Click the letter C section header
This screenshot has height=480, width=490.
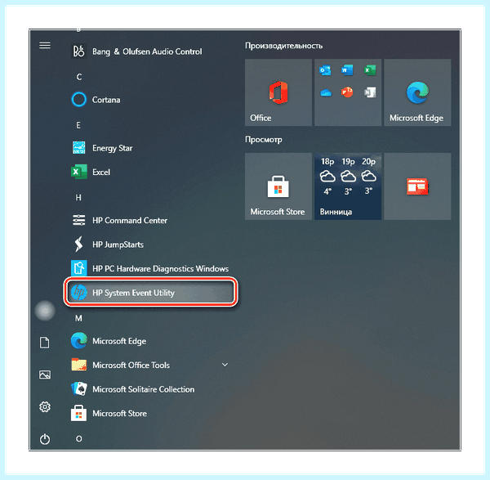tap(79, 77)
